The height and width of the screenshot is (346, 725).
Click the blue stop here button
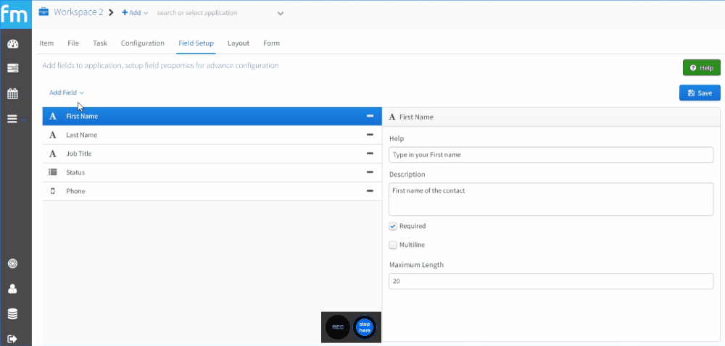(x=365, y=327)
